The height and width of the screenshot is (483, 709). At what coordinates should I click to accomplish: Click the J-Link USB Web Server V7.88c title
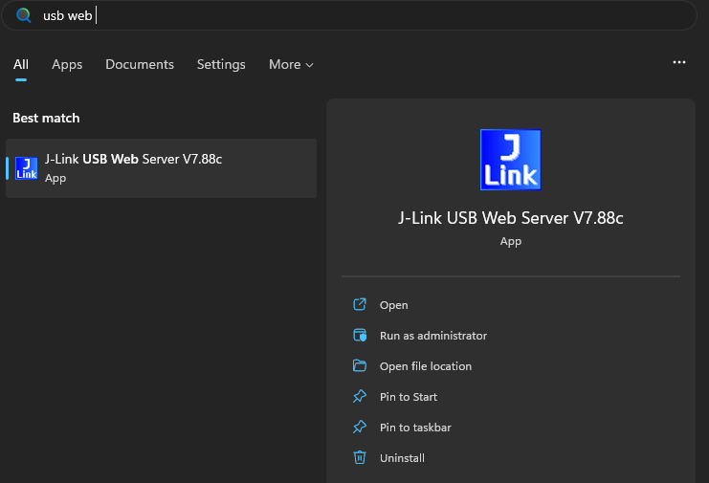point(510,218)
